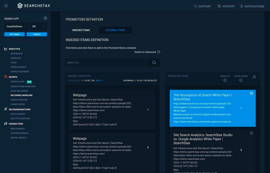Remove Site Search Analytics promoted item
The height and width of the screenshot is (173, 270).
pos(251,133)
